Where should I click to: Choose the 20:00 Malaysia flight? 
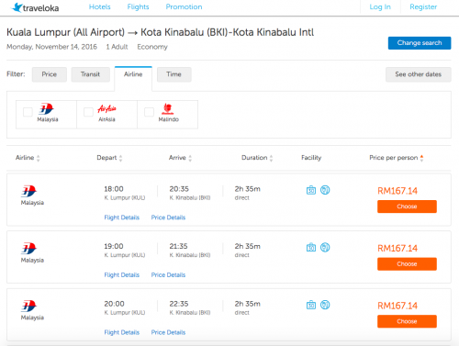point(407,321)
